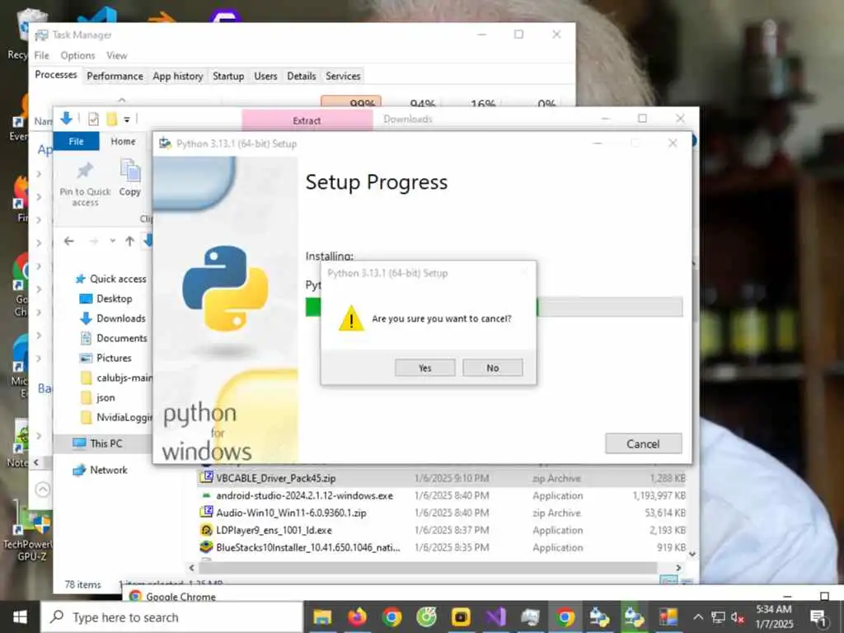Screen dimensions: 844x633
Task: Open File Explorer from taskbar
Action: click(322, 617)
